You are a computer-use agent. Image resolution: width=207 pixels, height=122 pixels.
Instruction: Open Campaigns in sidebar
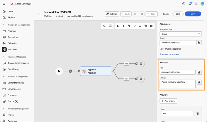tap(13, 37)
